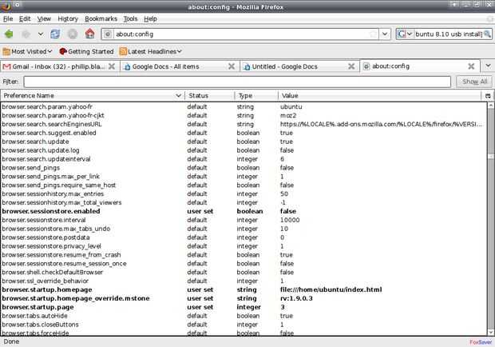Screen dimensions: 495x347
Task: Switch to the Gmail Inbox tab
Action: 60,66
